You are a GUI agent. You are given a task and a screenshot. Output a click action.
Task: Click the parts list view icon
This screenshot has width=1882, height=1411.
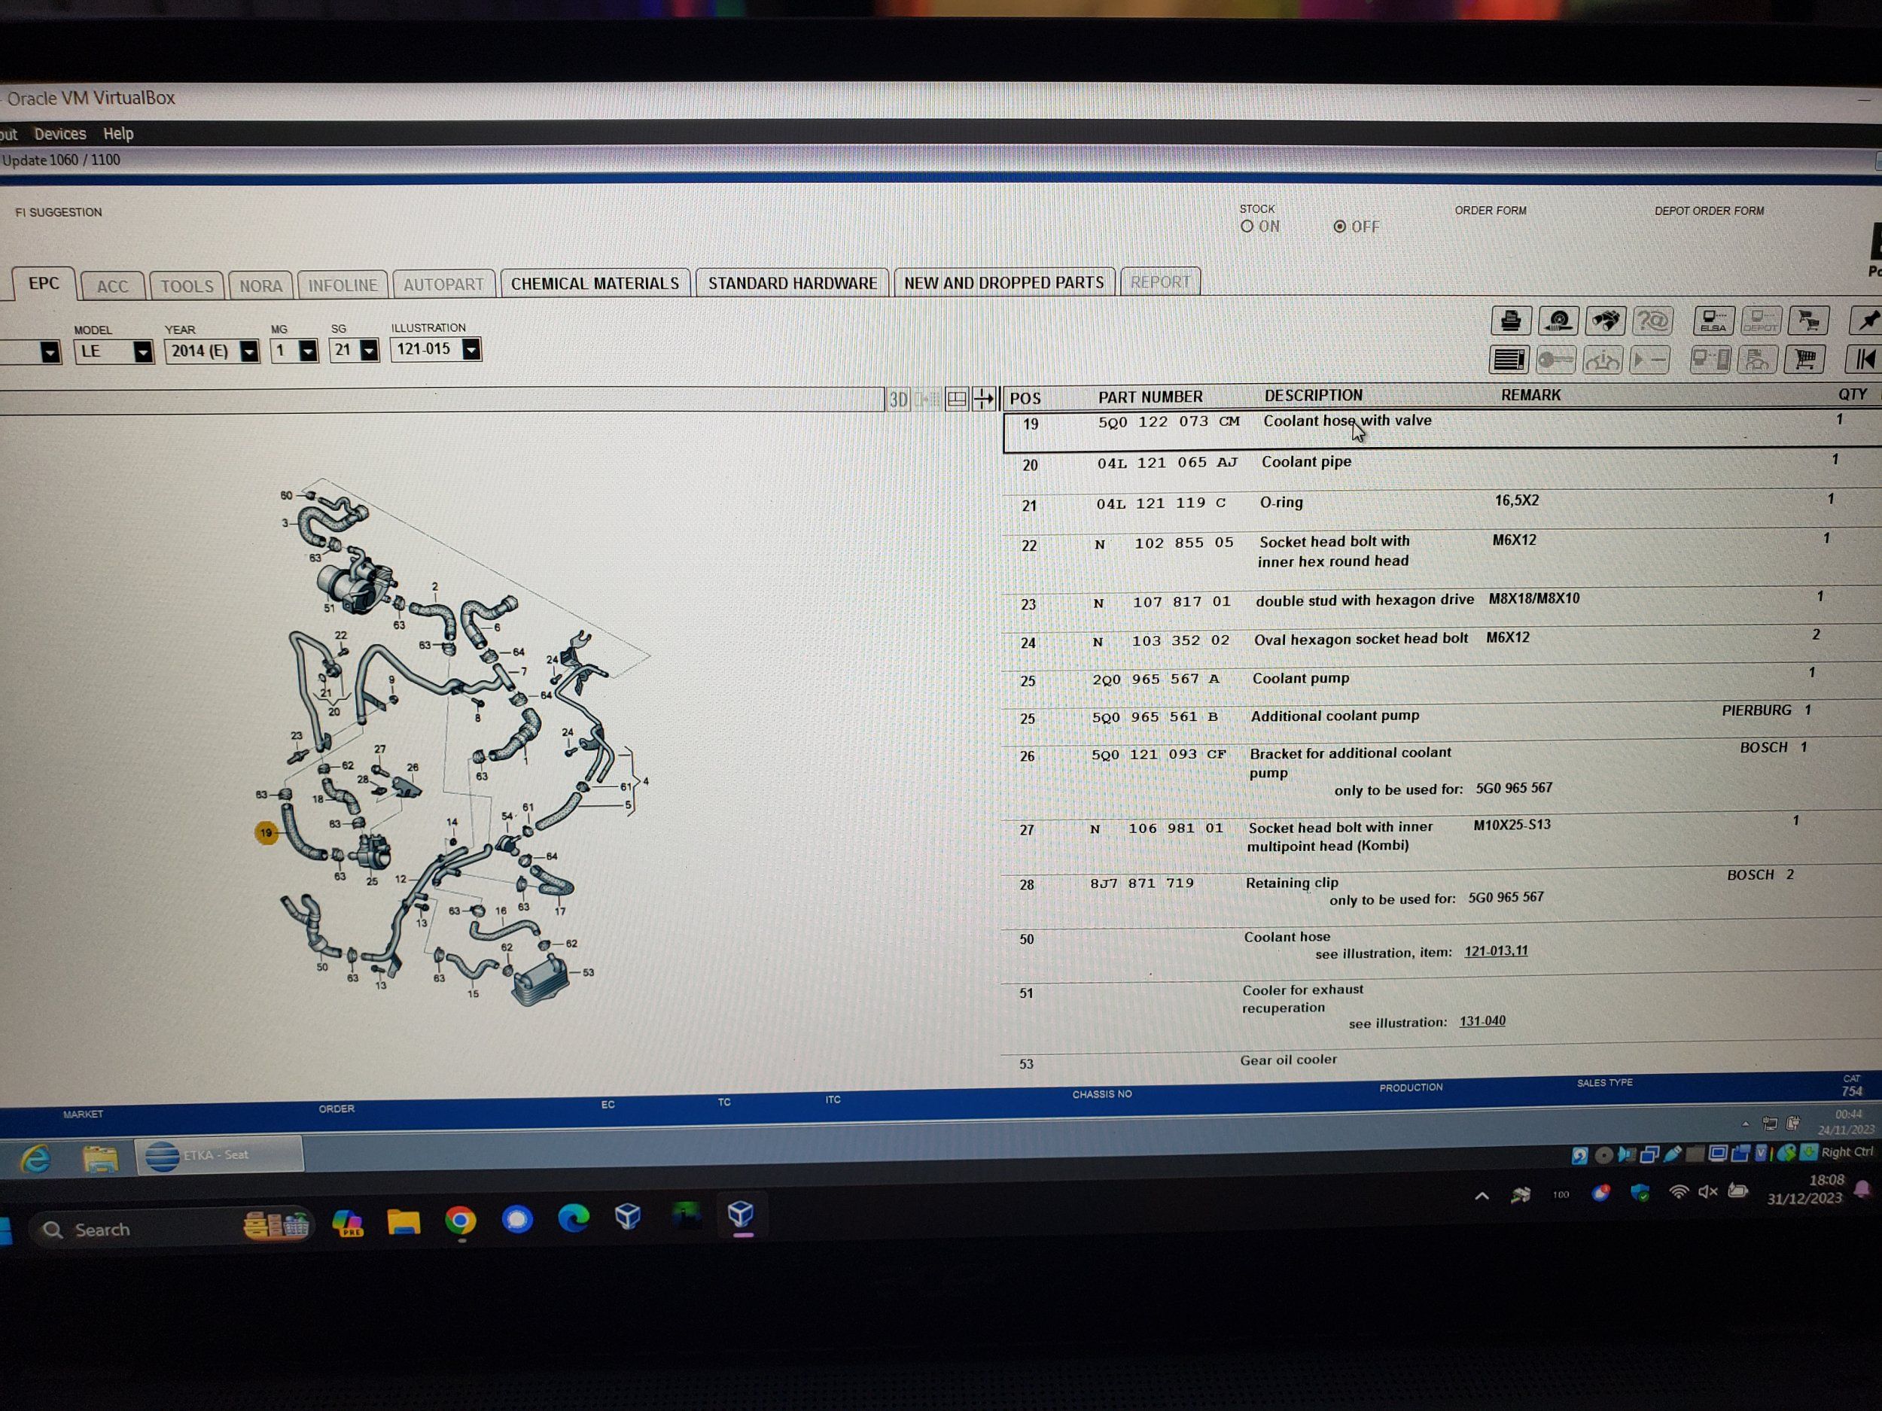coord(1509,360)
